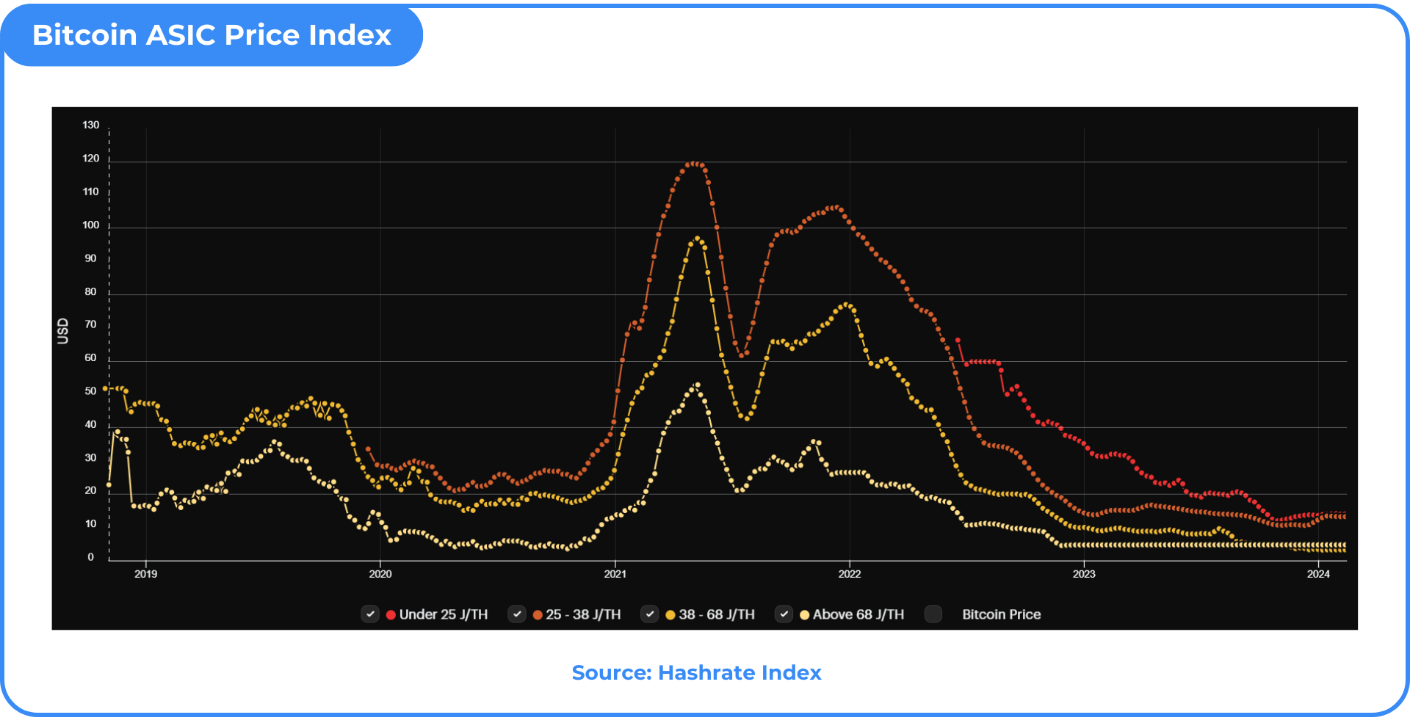Click the 120 y-axis value
Screen dimensions: 1410x723
coord(90,158)
